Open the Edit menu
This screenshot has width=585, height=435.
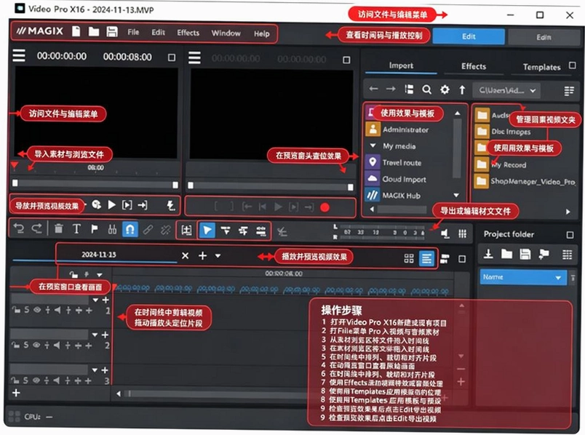click(158, 33)
